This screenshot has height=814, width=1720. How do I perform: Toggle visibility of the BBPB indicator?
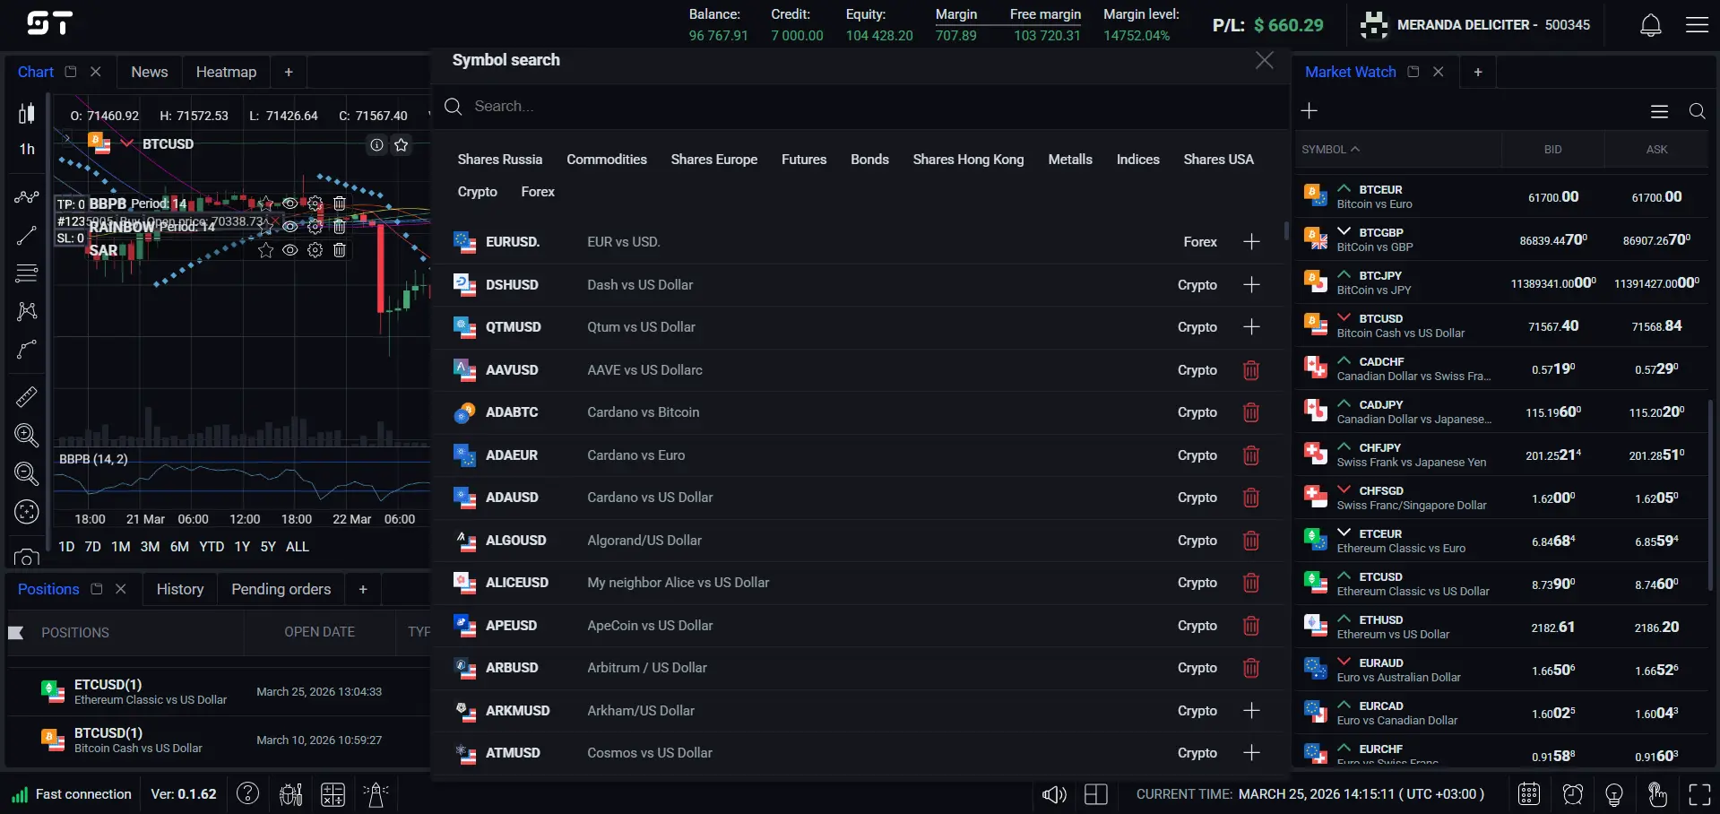pyautogui.click(x=290, y=203)
